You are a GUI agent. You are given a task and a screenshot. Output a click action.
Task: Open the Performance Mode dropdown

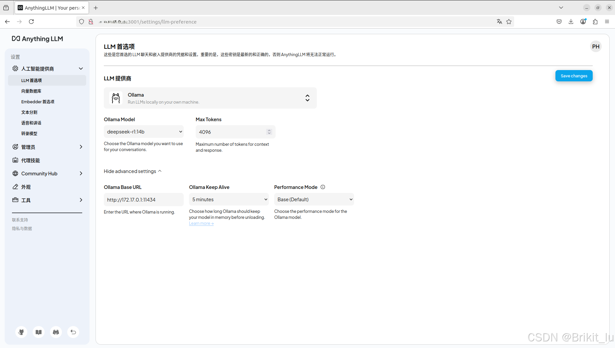pos(314,199)
